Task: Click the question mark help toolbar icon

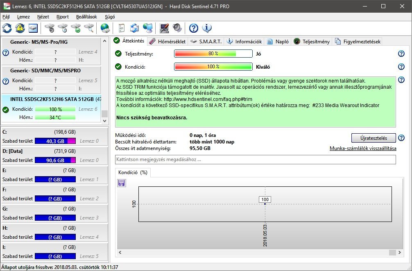Action: click(194, 28)
